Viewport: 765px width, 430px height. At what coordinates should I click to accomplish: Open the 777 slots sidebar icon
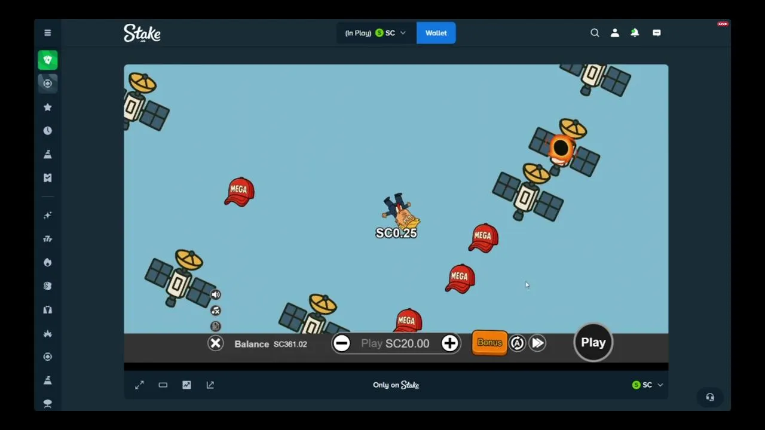tap(48, 239)
